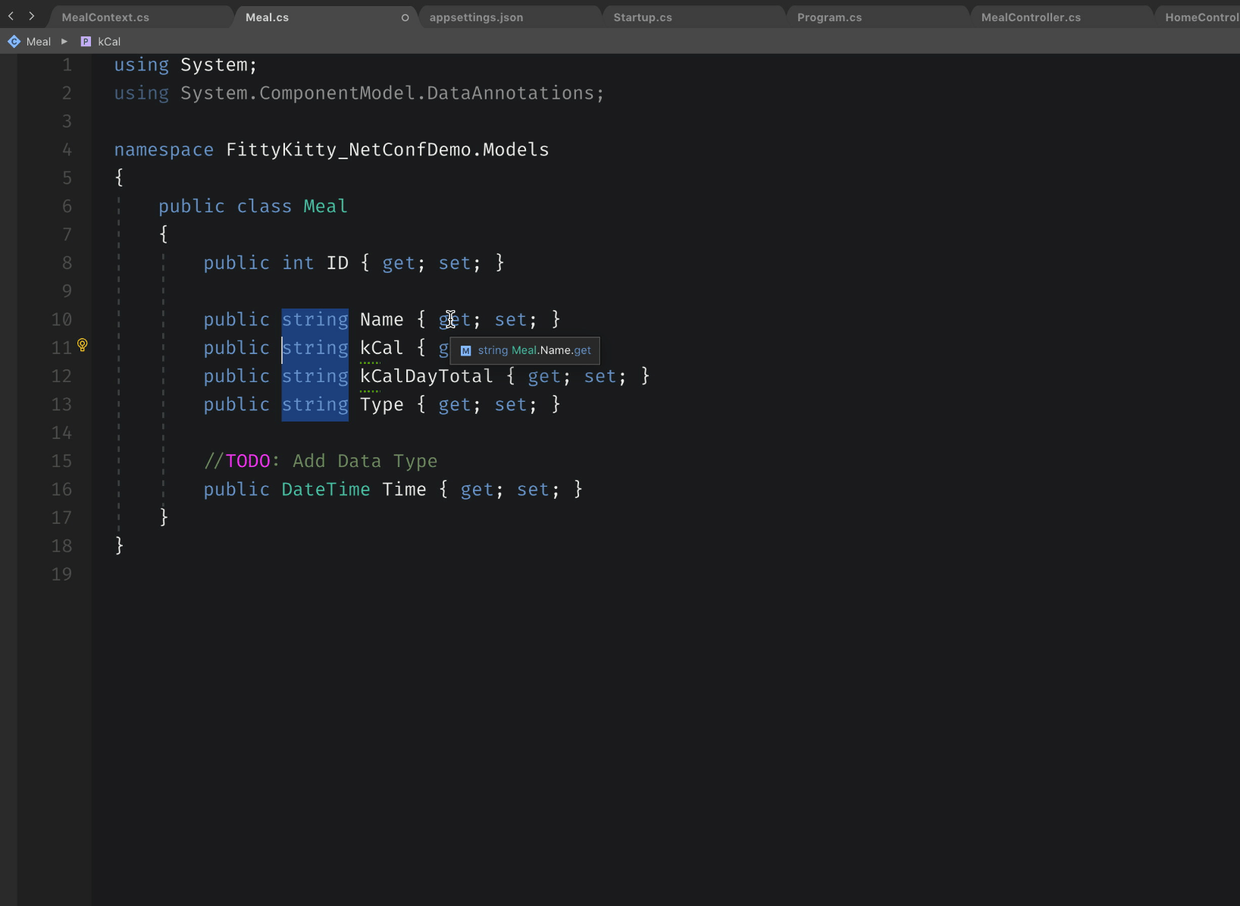Image resolution: width=1240 pixels, height=906 pixels.
Task: Click the Meal class icon in breadcrumb
Action: click(14, 42)
